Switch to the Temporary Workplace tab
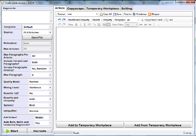Screen dimensions: 196x136 (x=103, y=8)
